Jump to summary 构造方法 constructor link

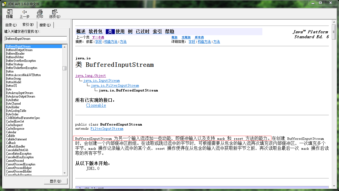[x=111, y=42]
